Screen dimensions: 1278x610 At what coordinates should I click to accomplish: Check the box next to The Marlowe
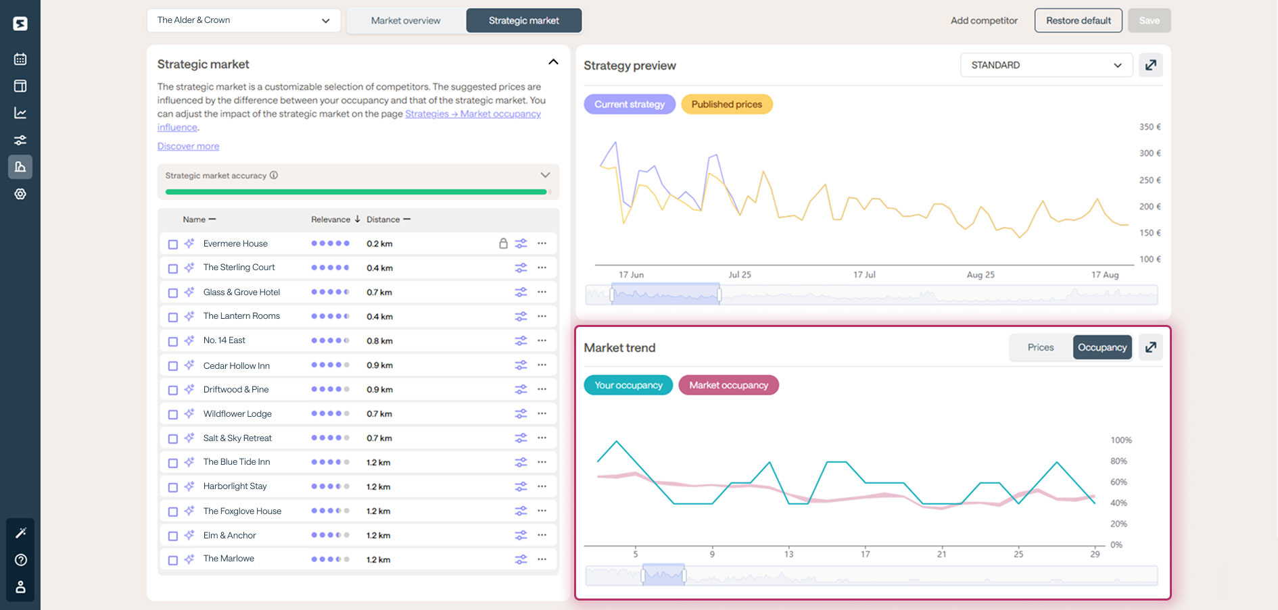[173, 560]
